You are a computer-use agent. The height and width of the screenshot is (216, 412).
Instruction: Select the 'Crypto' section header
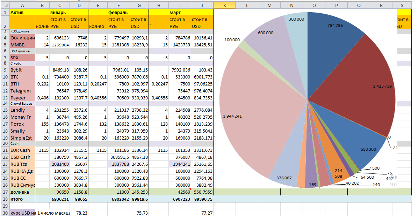pyautogui.click(x=22, y=63)
